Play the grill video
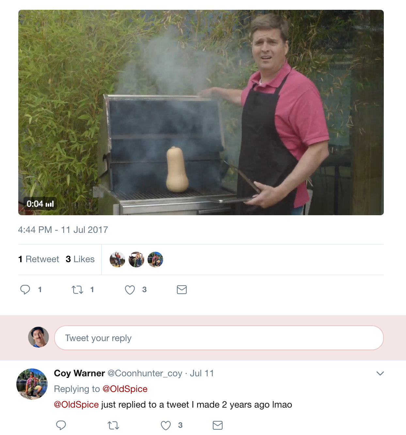 [x=201, y=112]
